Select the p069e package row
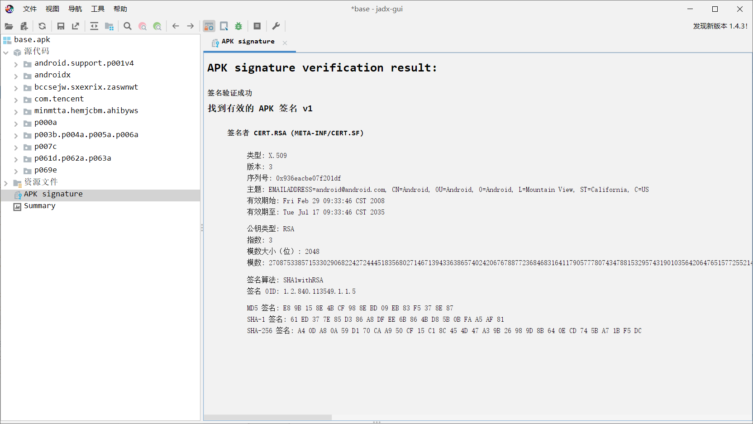 (46, 170)
